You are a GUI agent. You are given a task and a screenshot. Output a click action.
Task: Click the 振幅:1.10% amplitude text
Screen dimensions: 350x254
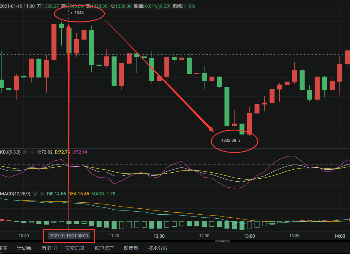click(184, 6)
